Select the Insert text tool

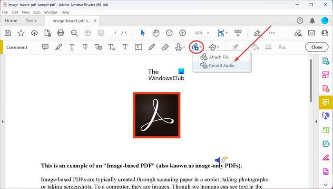pyautogui.click(x=112, y=47)
